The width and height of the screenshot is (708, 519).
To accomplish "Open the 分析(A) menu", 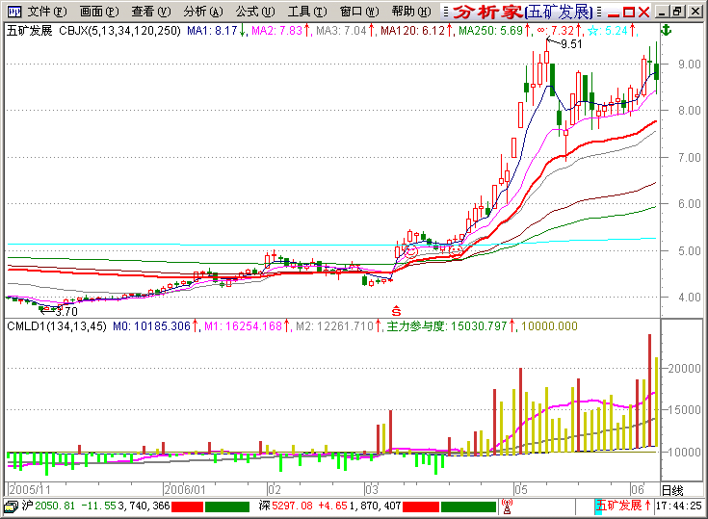I will click(x=203, y=12).
